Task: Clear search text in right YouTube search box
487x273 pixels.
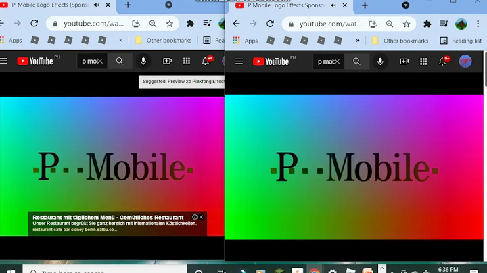Action: click(337, 61)
